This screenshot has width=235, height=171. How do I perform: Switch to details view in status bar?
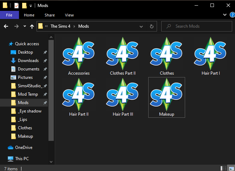223,168
